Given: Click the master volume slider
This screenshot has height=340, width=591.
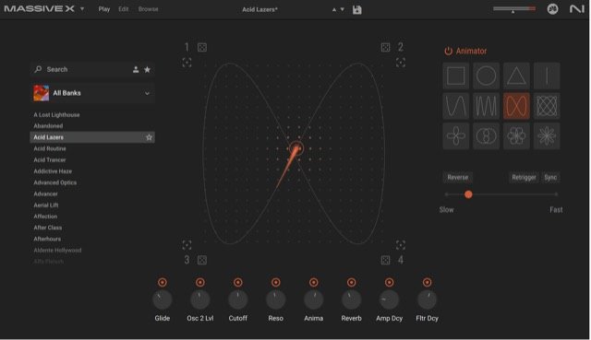Looking at the screenshot, I should [x=514, y=8].
